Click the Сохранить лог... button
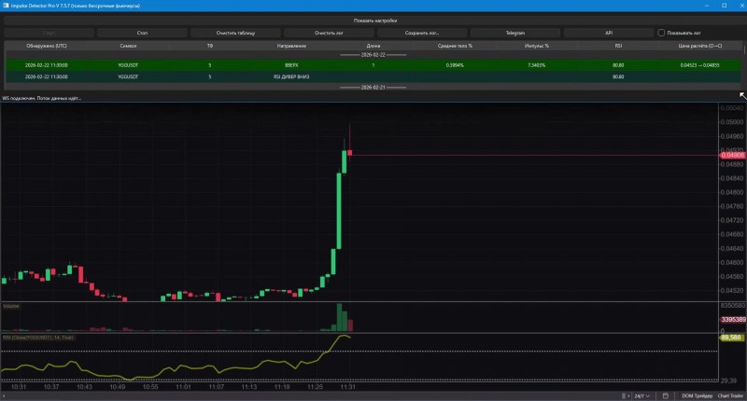The height and width of the screenshot is (401, 747). point(422,33)
